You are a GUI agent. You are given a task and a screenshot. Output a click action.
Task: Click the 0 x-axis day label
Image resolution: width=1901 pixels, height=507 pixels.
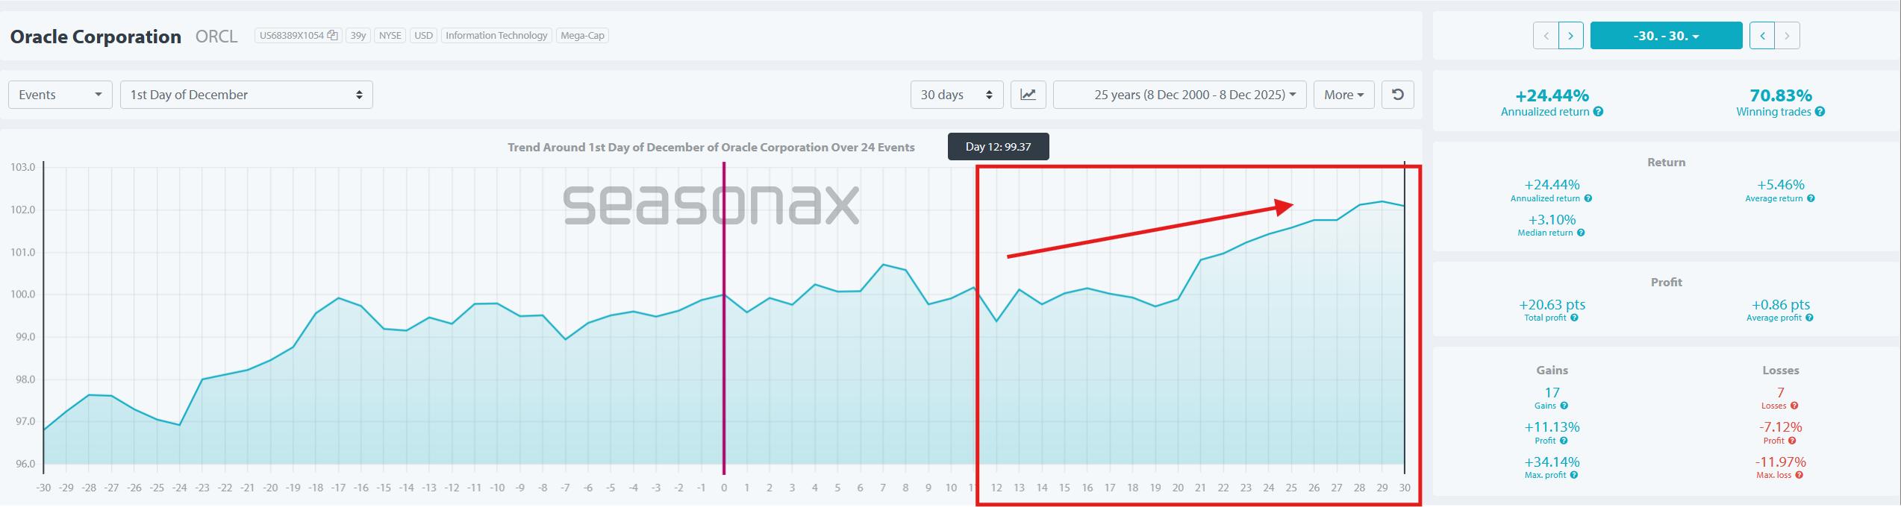coord(724,488)
